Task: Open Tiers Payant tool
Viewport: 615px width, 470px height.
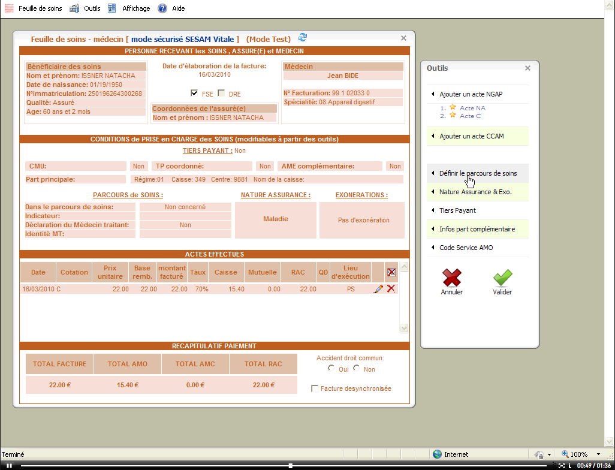Action: pyautogui.click(x=457, y=210)
